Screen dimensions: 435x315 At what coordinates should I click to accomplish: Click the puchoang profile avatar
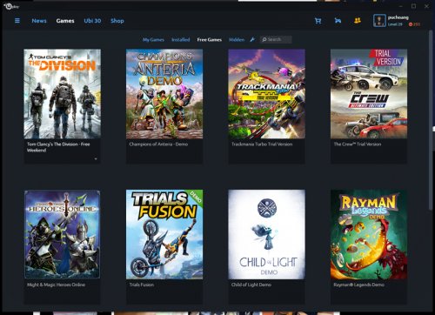pos(379,21)
